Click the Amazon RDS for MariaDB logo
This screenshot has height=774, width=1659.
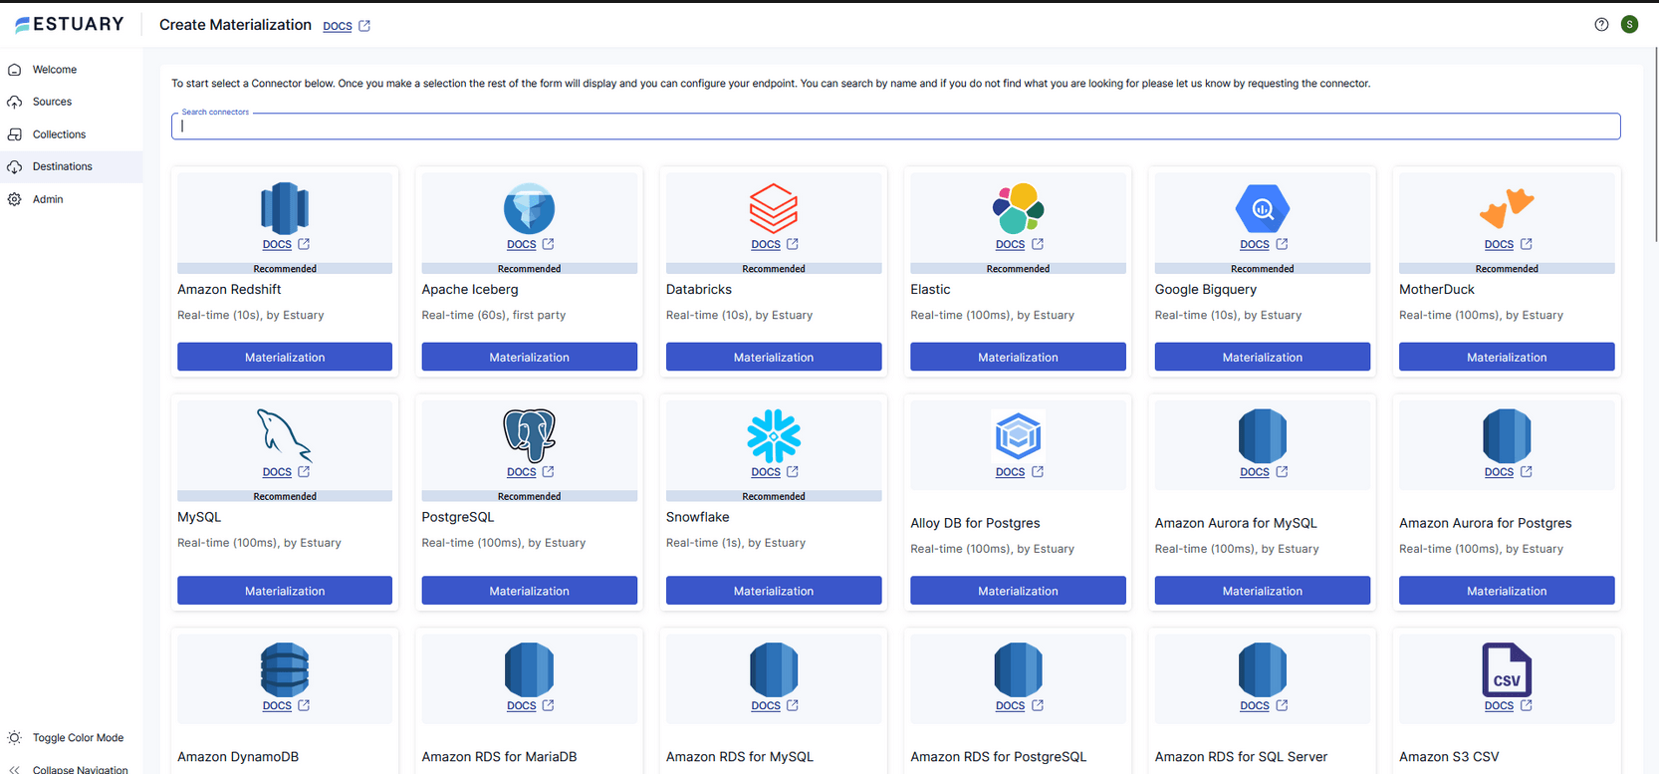[x=529, y=669]
